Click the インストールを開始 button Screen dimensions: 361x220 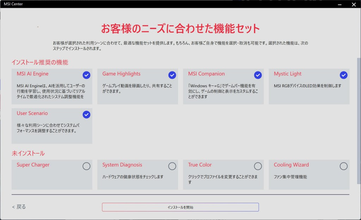pos(180,207)
